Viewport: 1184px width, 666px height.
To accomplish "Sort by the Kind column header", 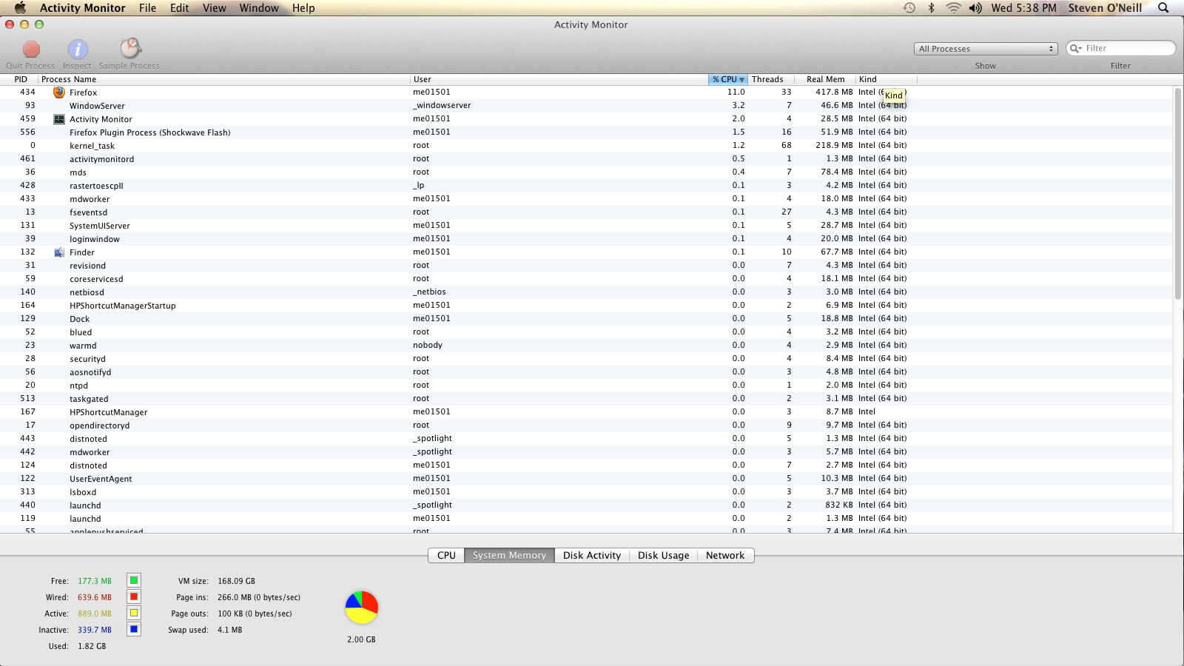I will pos(887,79).
